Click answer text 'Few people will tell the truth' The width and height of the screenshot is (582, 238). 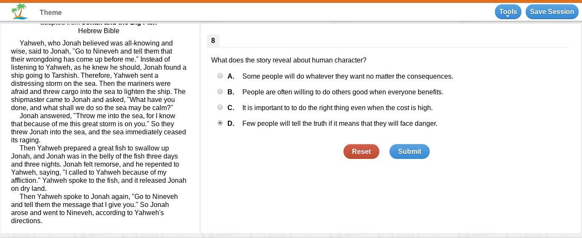click(340, 124)
